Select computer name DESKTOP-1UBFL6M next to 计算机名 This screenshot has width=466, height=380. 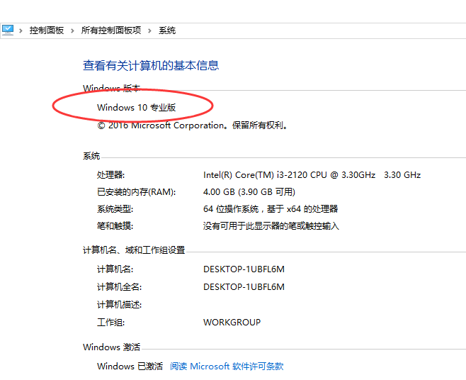(x=244, y=269)
